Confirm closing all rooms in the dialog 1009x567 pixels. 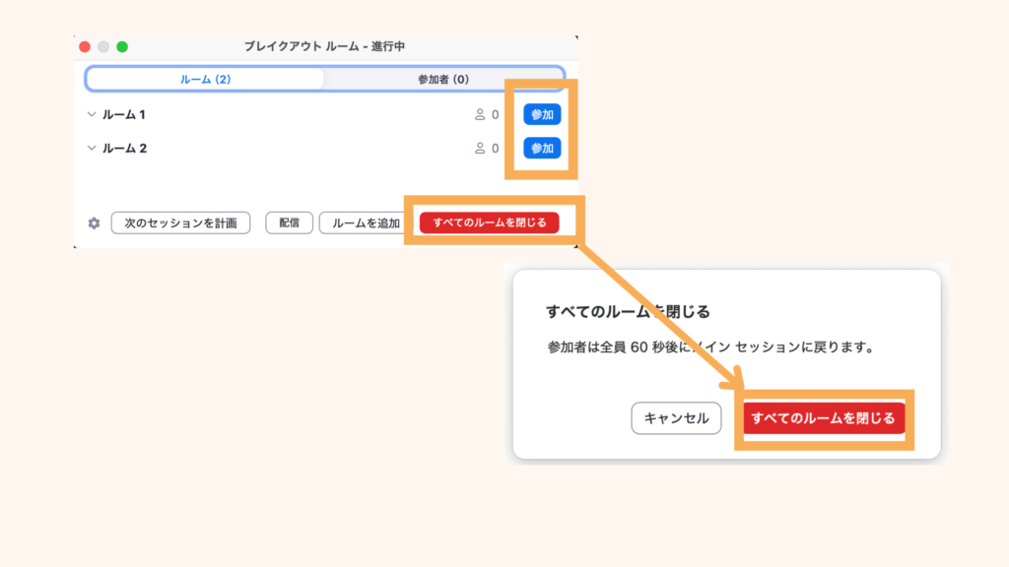[x=825, y=418]
